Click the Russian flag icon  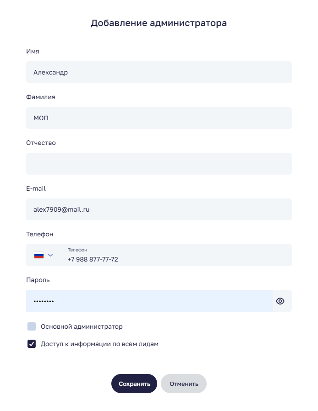point(39,255)
